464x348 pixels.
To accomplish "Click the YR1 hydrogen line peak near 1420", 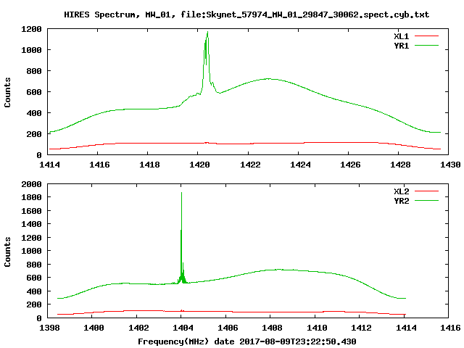I will point(207,32).
